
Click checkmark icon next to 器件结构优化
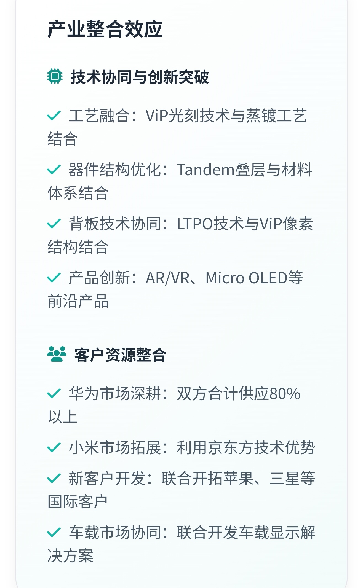pos(54,169)
